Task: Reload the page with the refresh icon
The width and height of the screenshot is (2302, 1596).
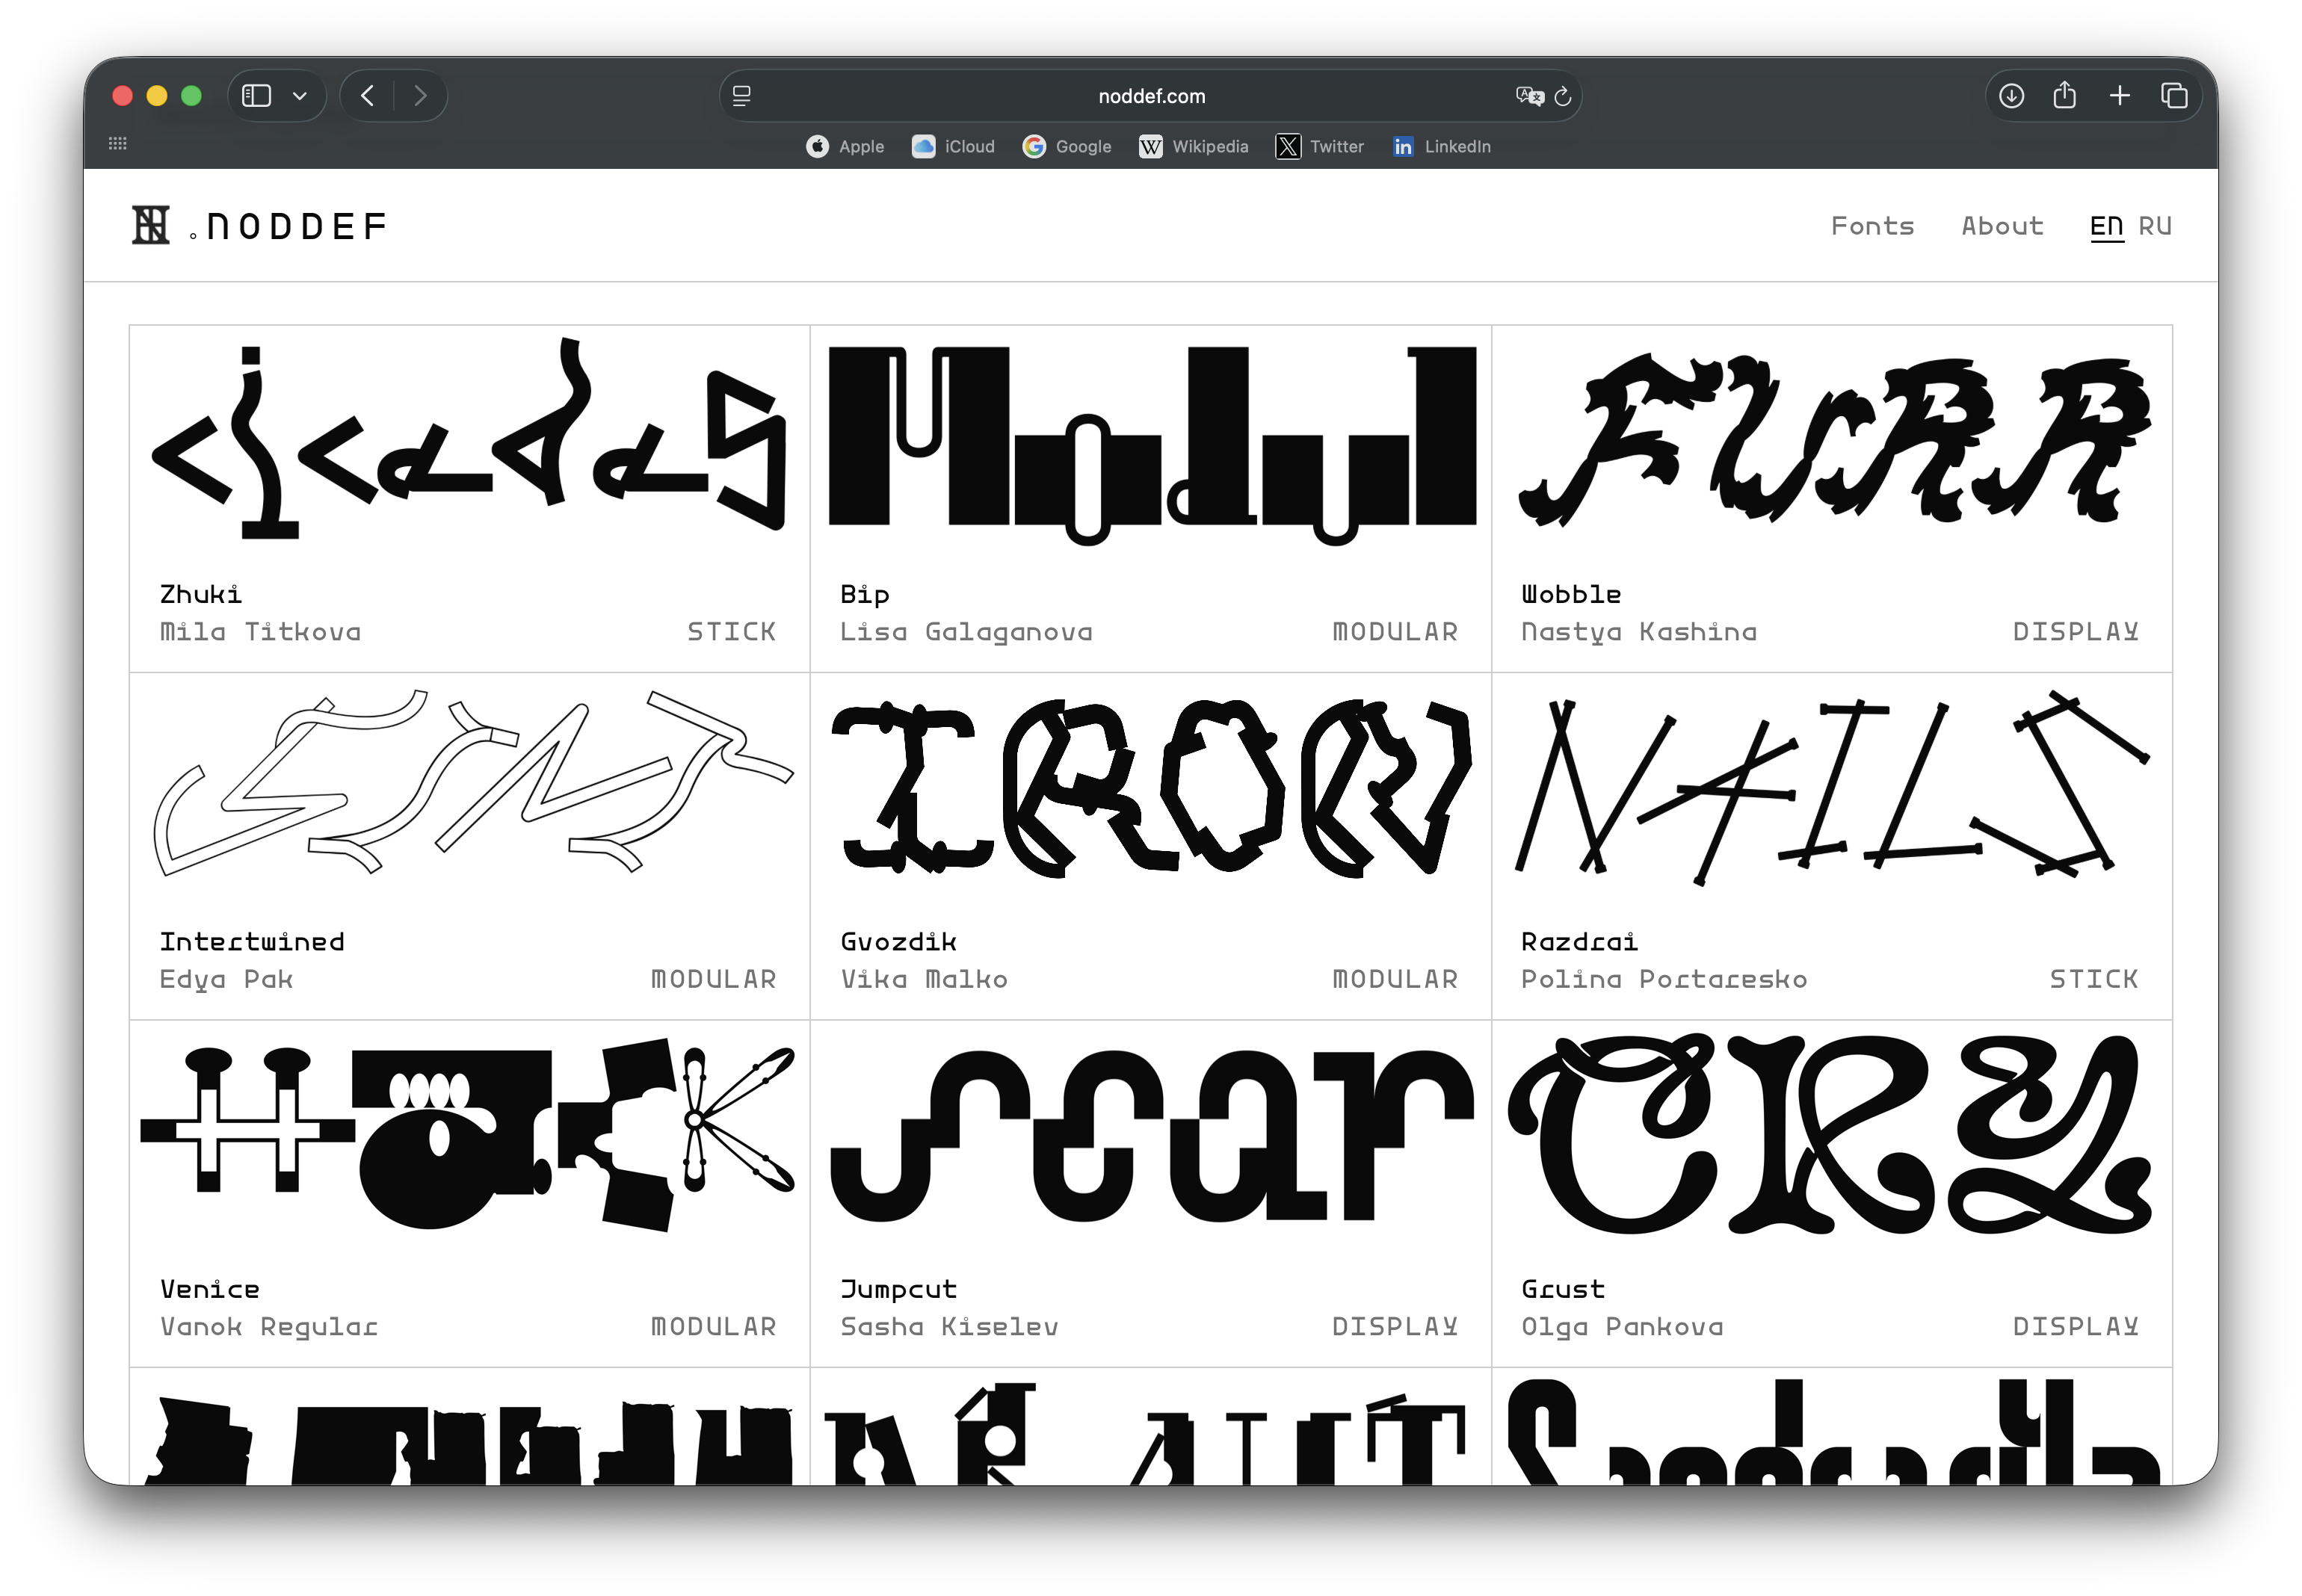Action: [x=1563, y=96]
